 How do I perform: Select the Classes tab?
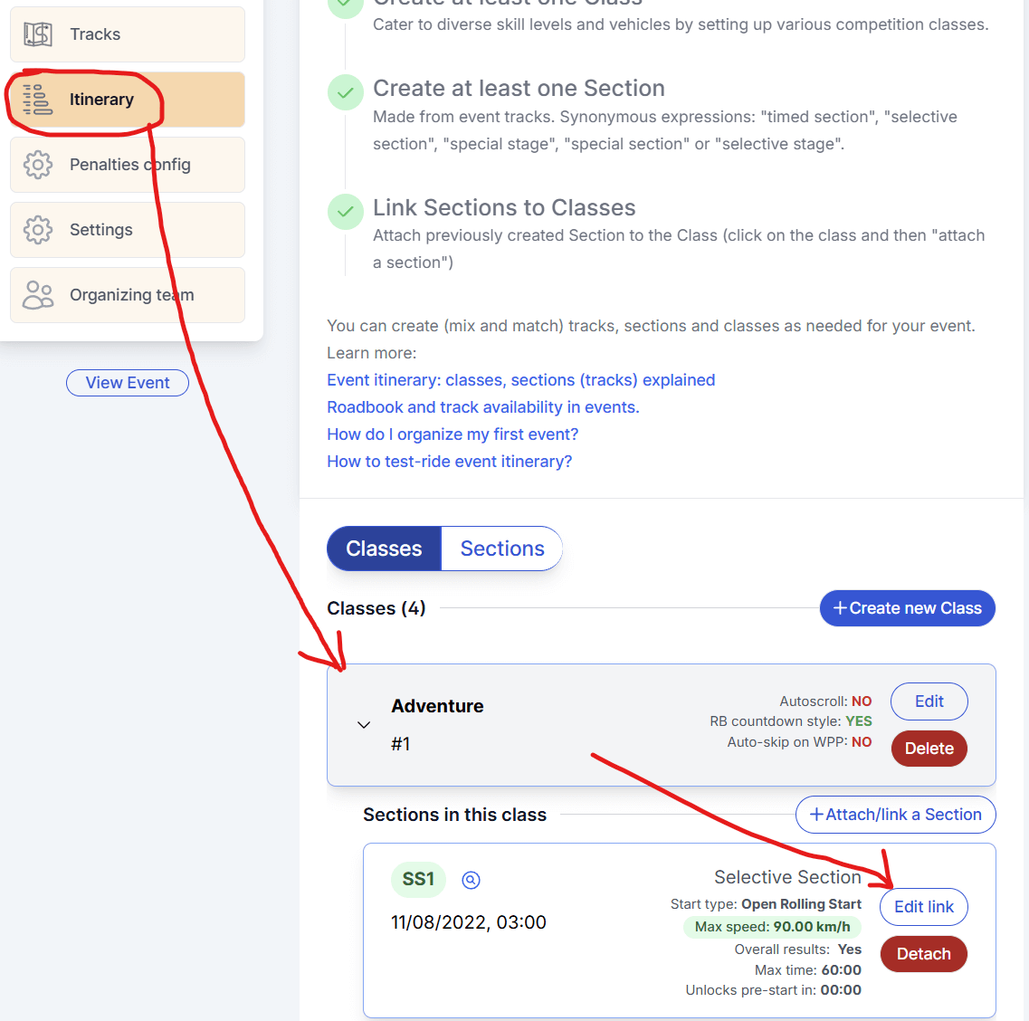coord(384,549)
